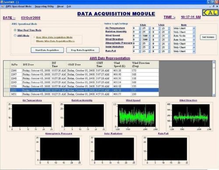Click Atmospheric Pressure Y-axis minimum field

tap(155, 44)
